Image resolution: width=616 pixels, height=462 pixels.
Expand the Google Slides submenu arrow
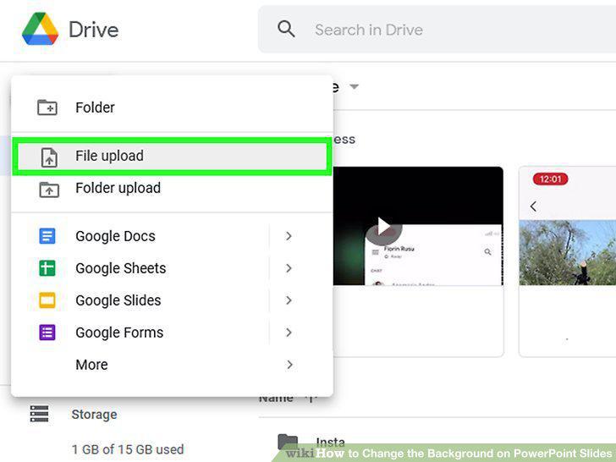coord(289,300)
